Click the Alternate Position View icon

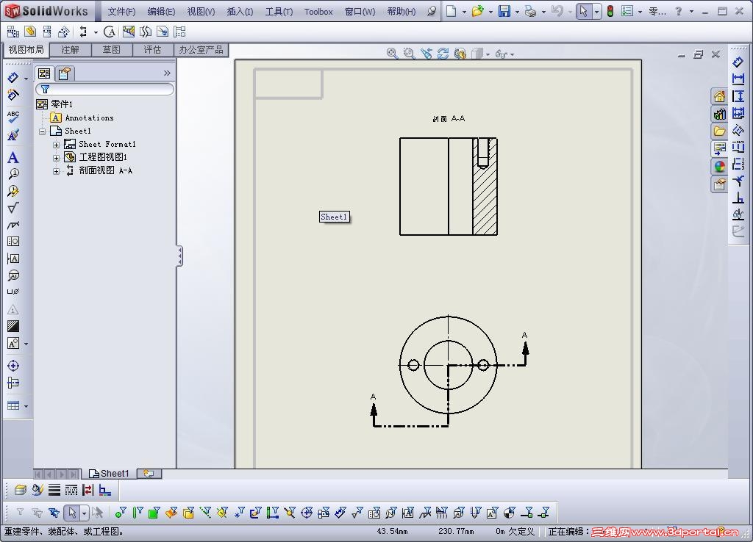[x=179, y=32]
